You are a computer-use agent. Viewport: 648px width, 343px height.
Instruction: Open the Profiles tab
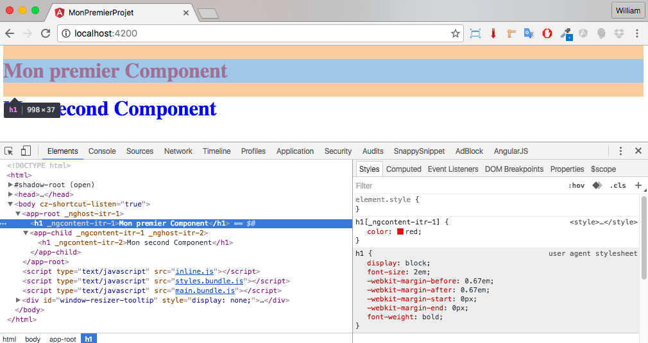(253, 151)
